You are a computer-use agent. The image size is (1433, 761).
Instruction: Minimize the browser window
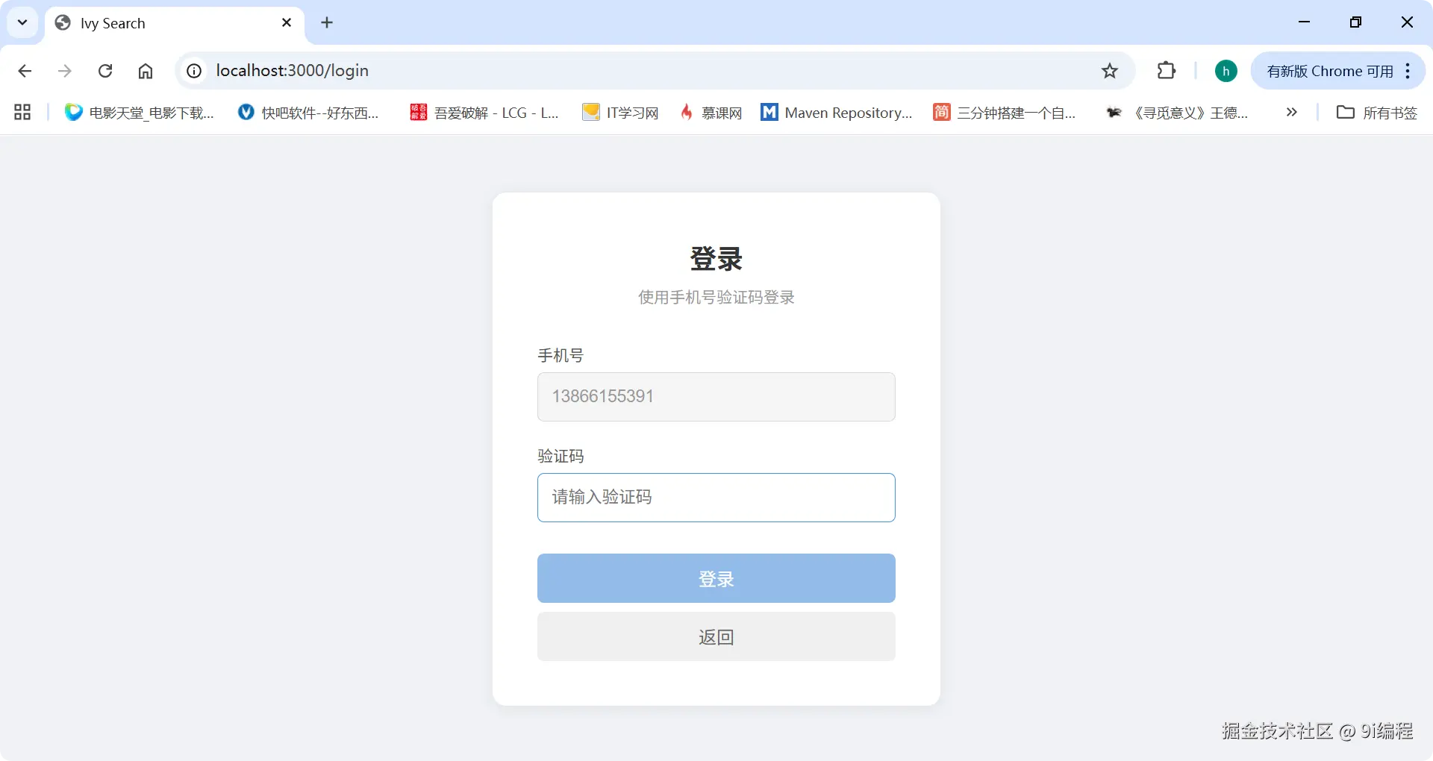1305,22
